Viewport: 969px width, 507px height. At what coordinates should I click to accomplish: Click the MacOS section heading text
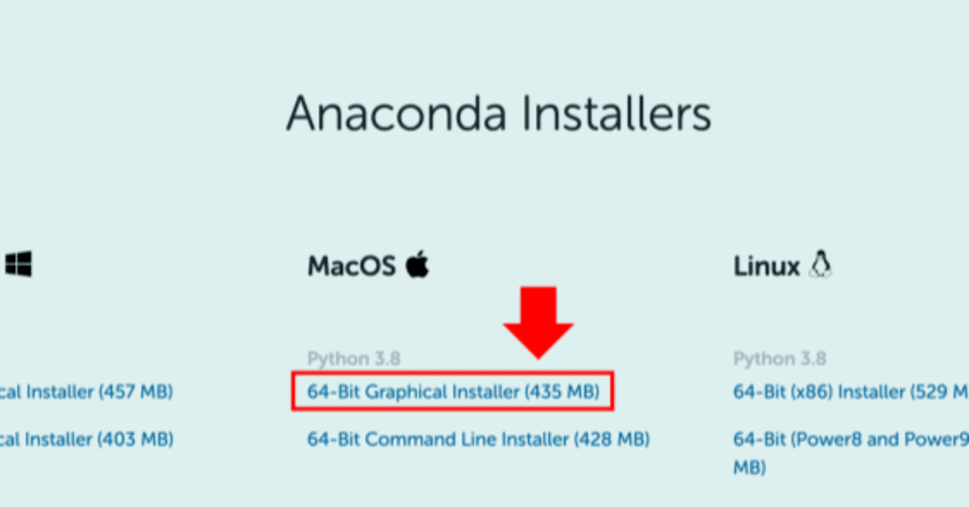pyautogui.click(x=351, y=266)
